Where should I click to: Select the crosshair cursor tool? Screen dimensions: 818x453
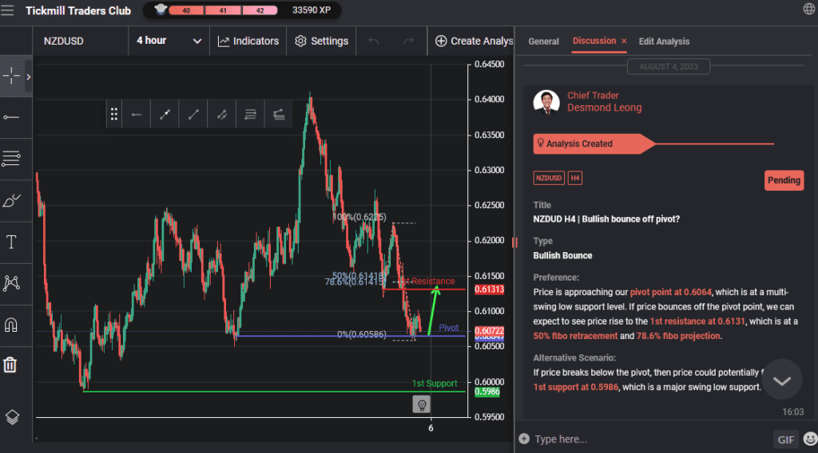[x=11, y=77]
